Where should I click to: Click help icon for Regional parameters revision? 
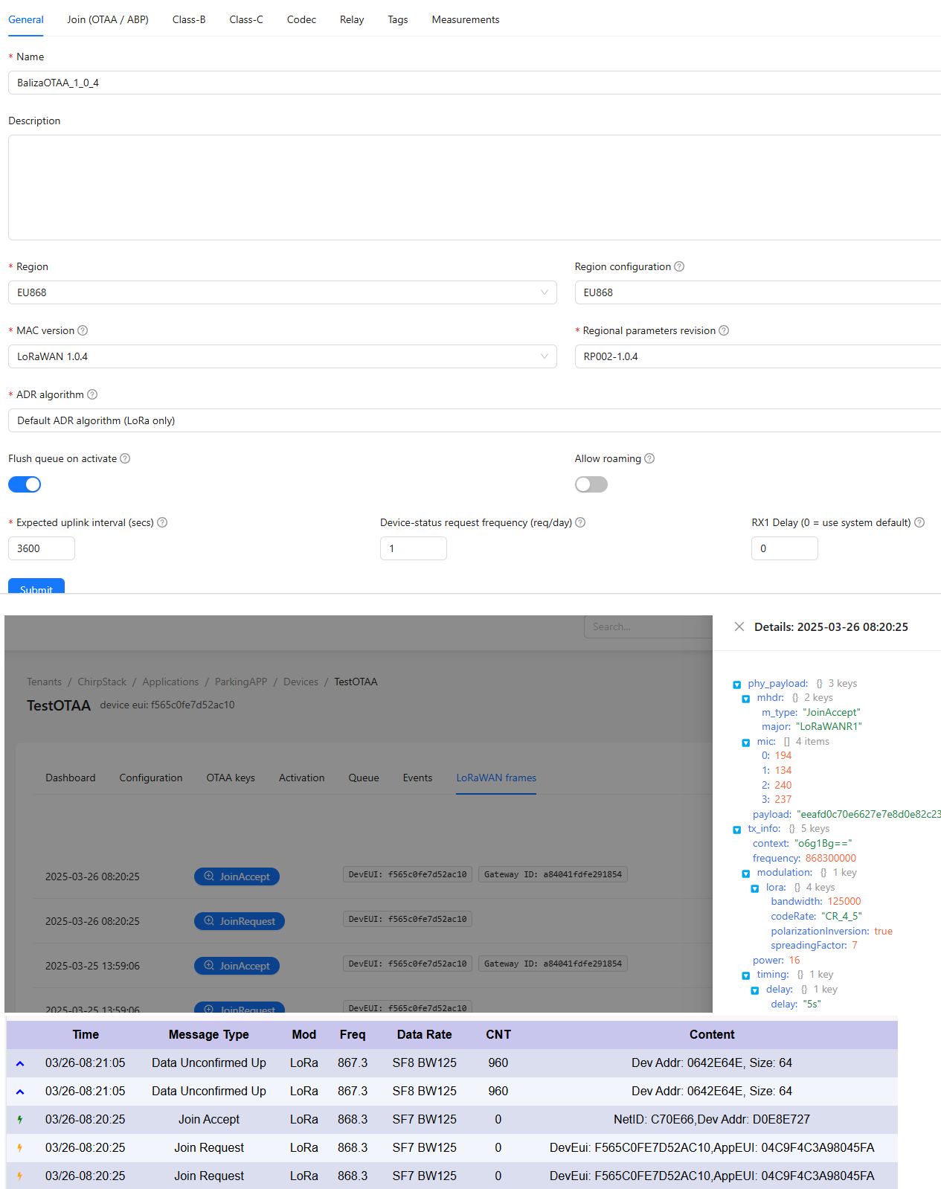tap(724, 330)
